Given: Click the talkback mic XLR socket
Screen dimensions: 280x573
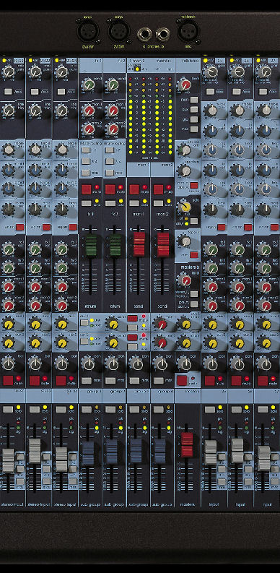Looking at the screenshot, I should pos(188,30).
